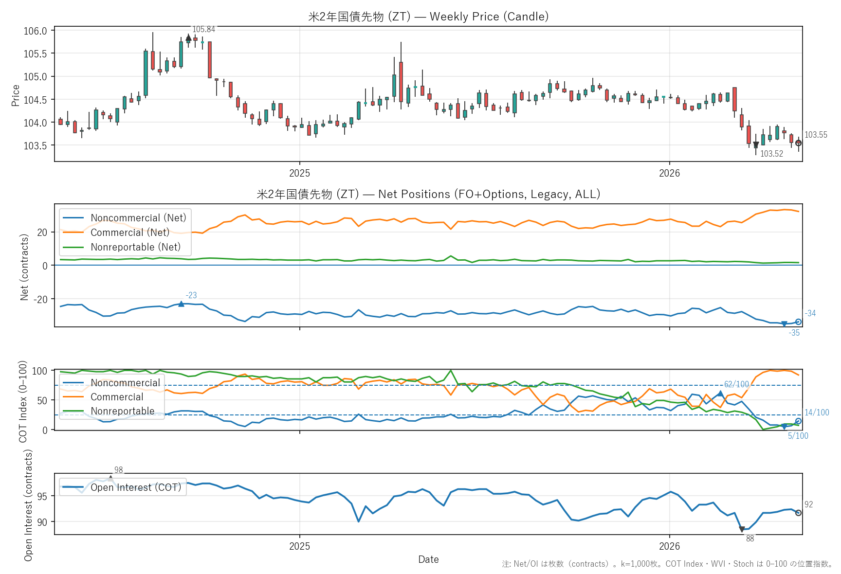The height and width of the screenshot is (574, 841).
Task: Click the 2026 label under the Open Interest chart
Action: tap(670, 546)
